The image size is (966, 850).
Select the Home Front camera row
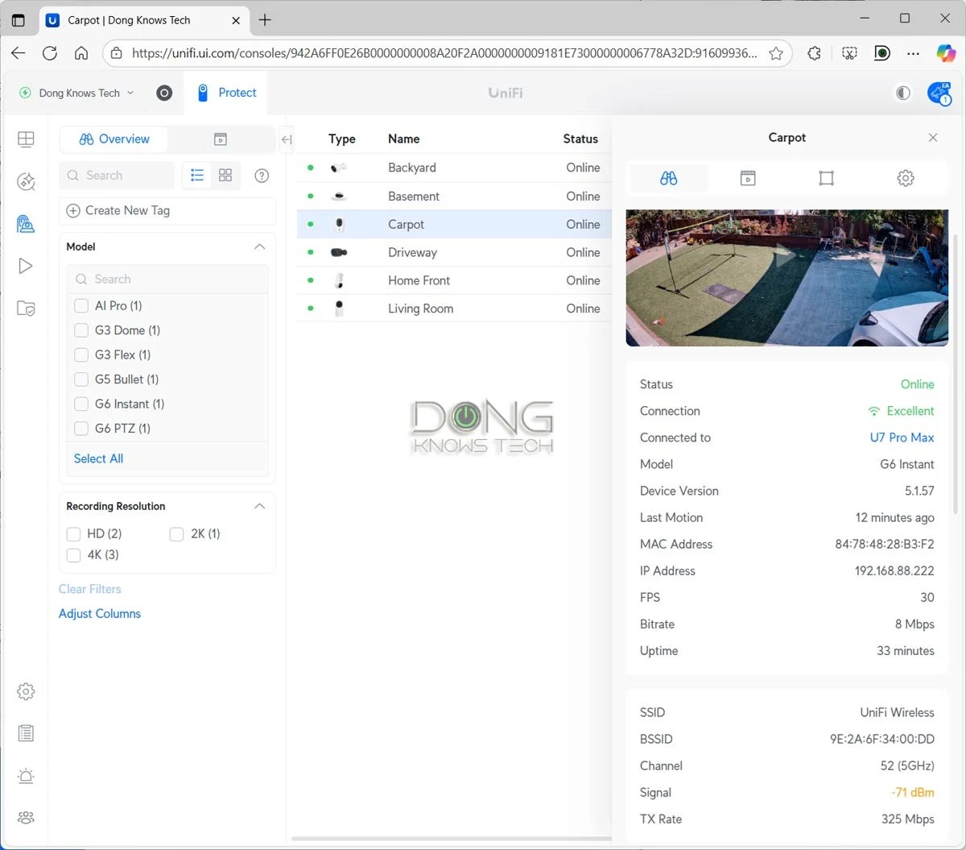point(454,280)
